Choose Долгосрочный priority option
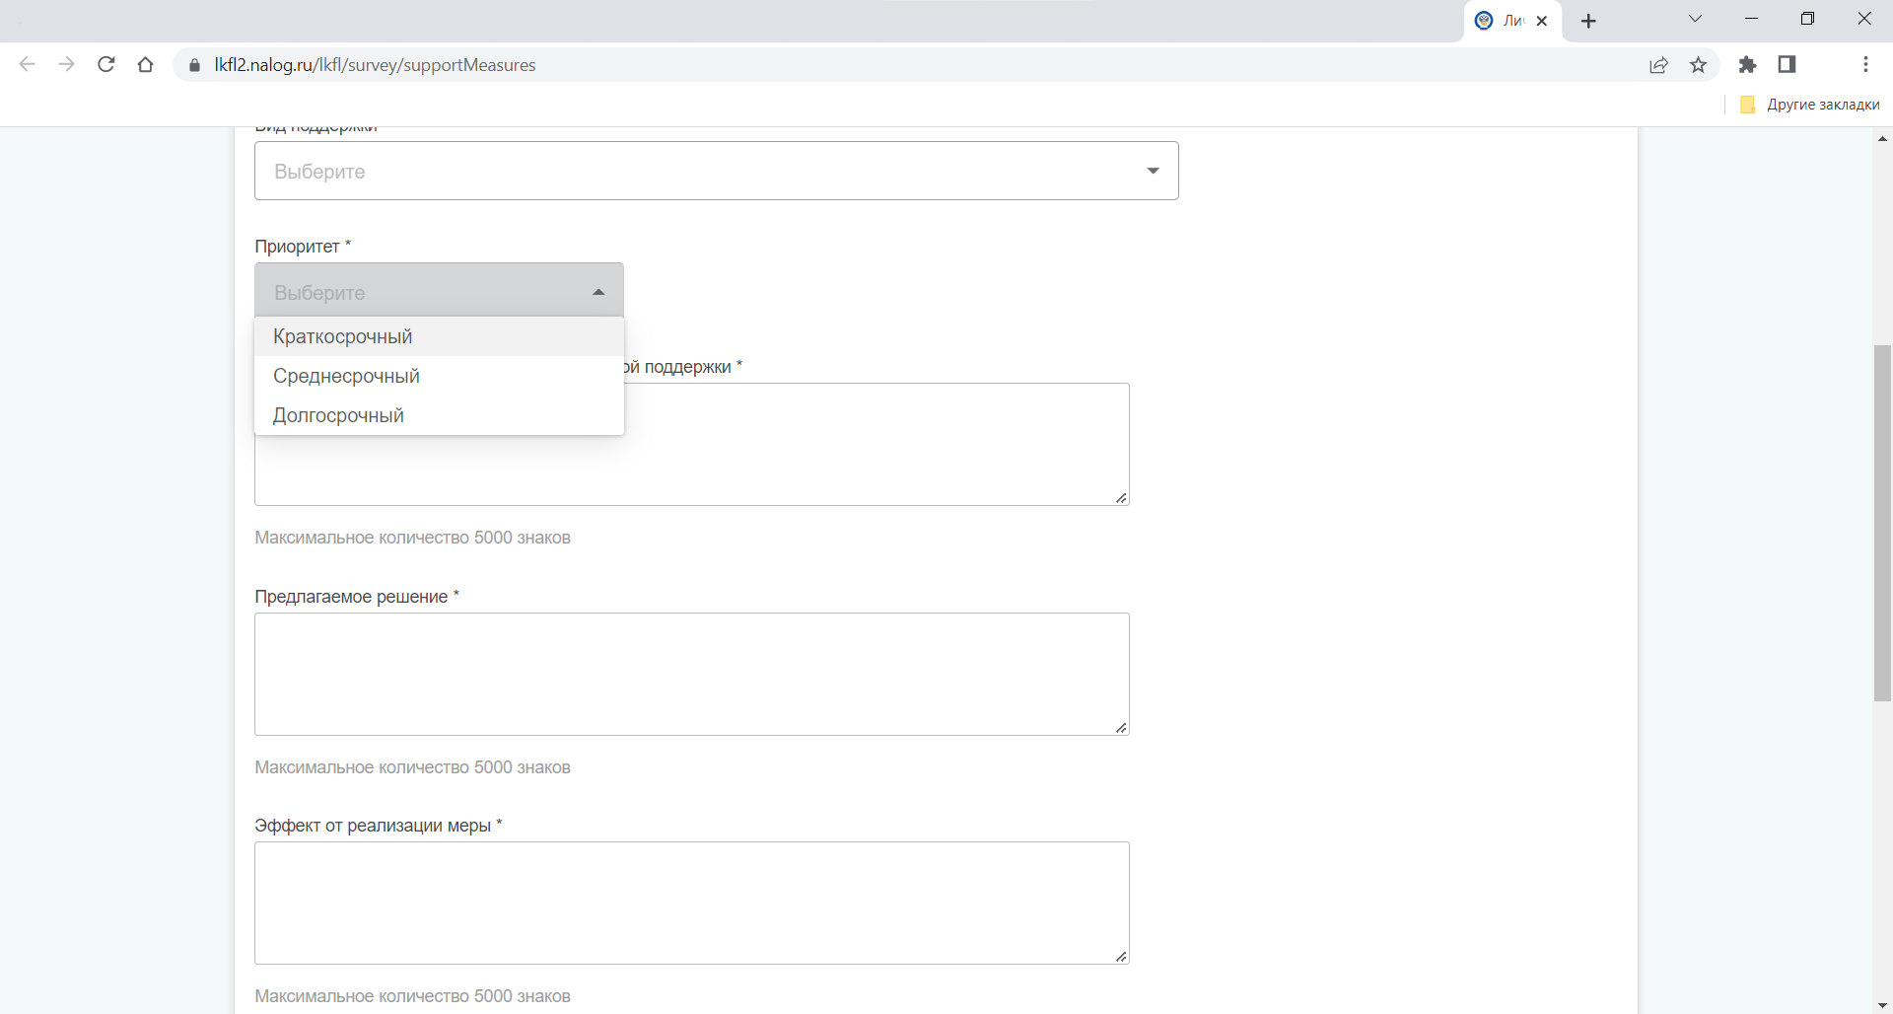This screenshot has width=1893, height=1014. coord(338,415)
